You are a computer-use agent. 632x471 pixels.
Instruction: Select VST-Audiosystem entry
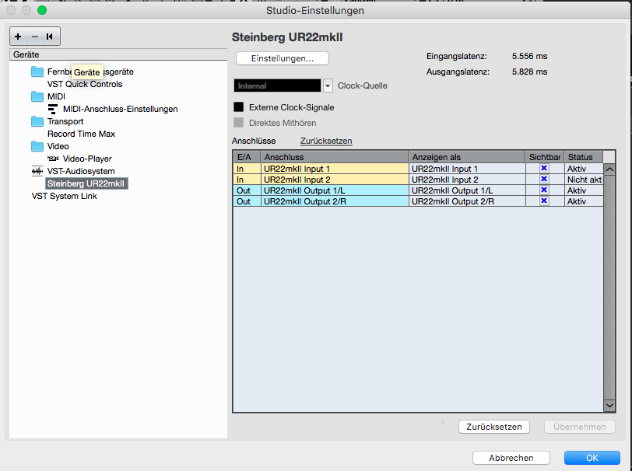pyautogui.click(x=81, y=172)
